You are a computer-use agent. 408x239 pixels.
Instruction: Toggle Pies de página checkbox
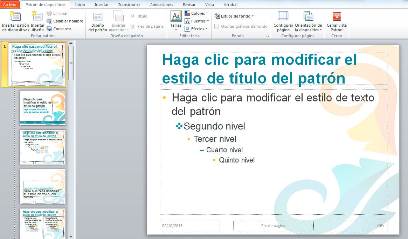coord(133,26)
